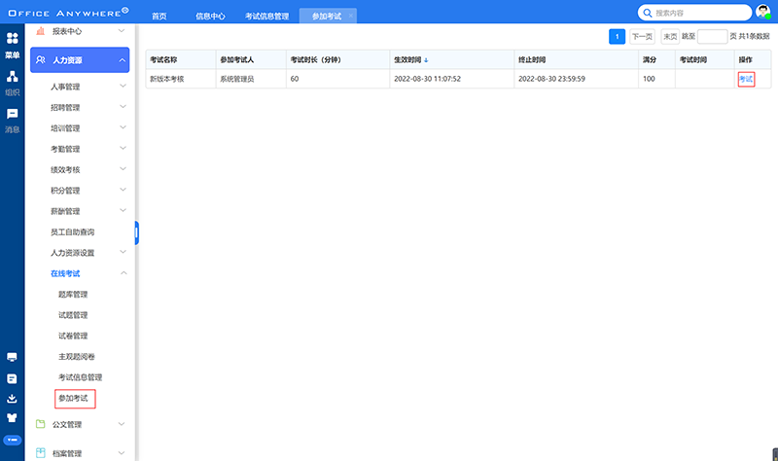The width and height of the screenshot is (778, 461).
Task: Open the 消息 messages icon
Action: pyautogui.click(x=12, y=115)
